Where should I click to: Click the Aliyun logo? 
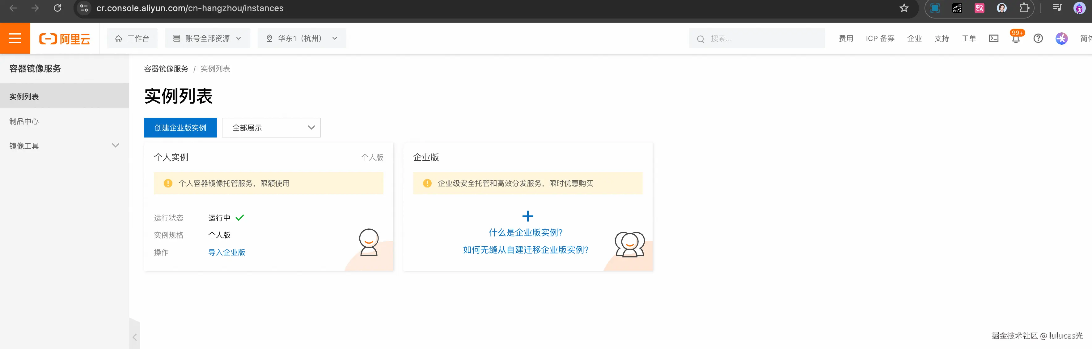(x=65, y=39)
